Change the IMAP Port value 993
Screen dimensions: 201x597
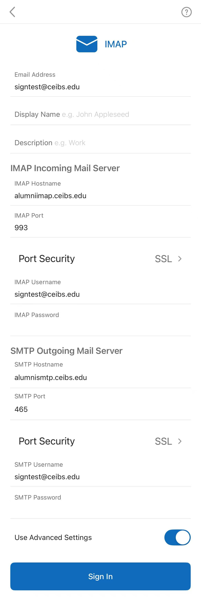[100, 228]
